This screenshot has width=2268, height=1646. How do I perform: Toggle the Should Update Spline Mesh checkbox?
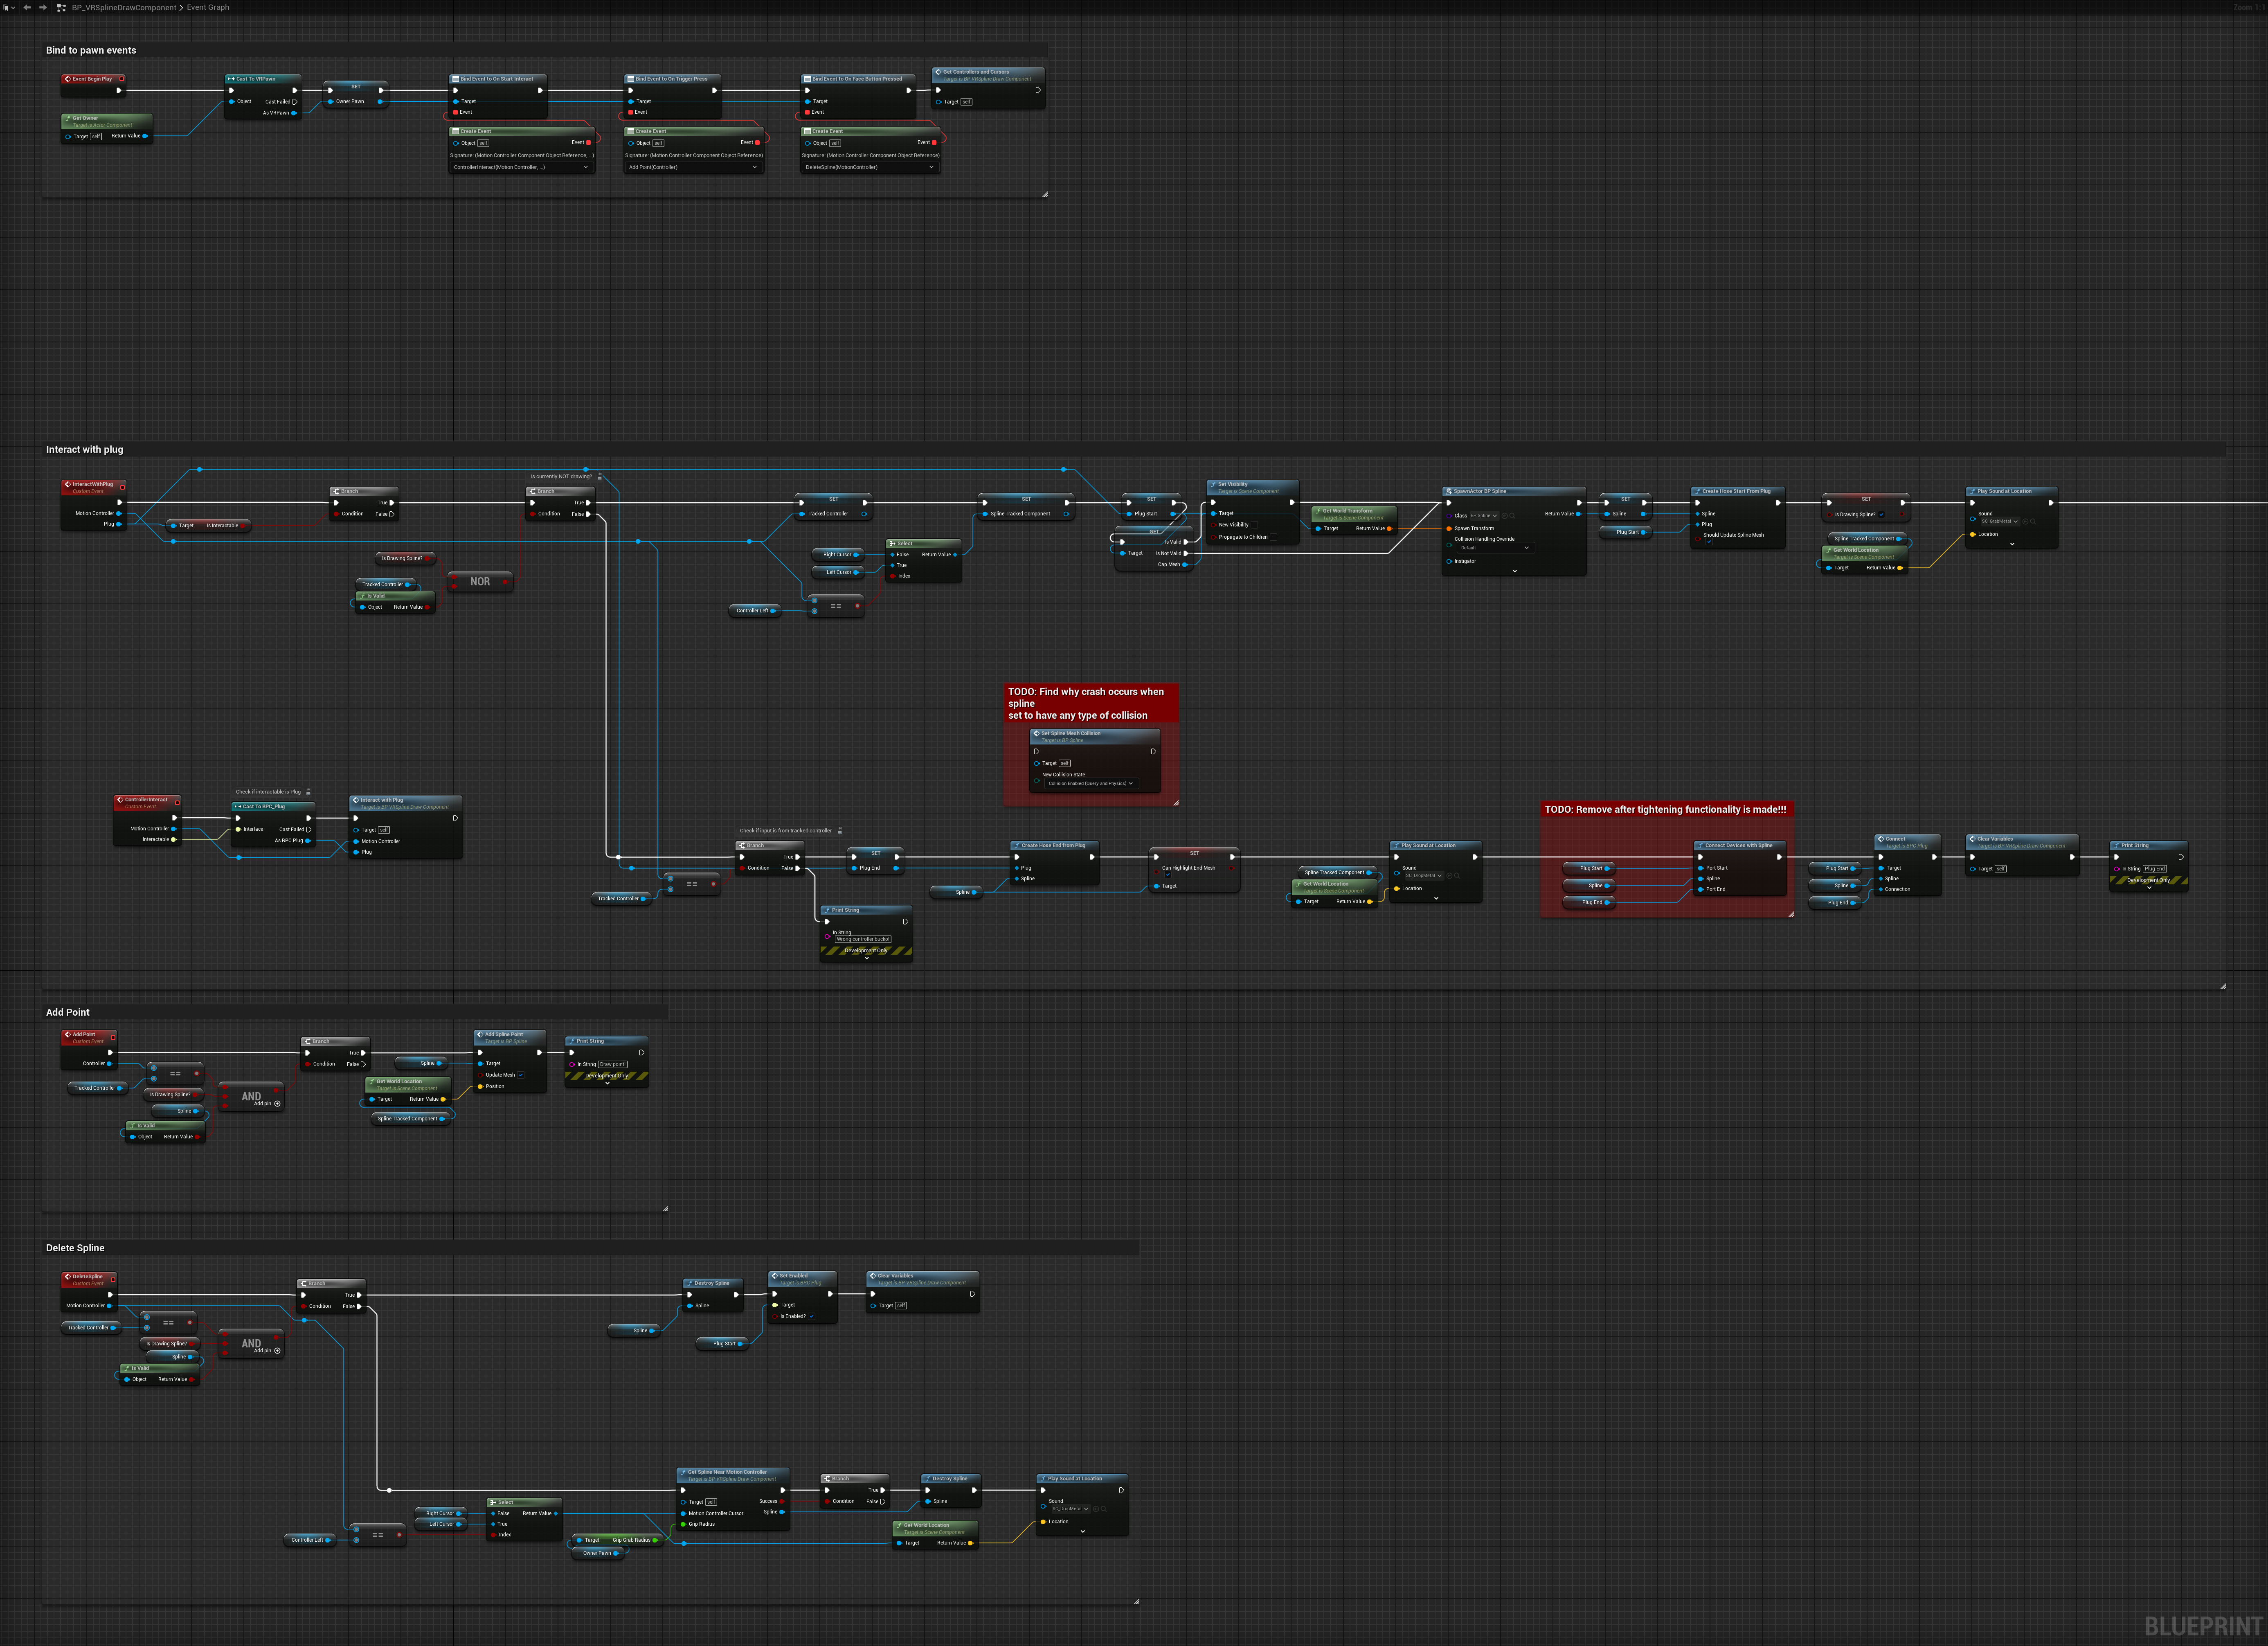(1709, 542)
